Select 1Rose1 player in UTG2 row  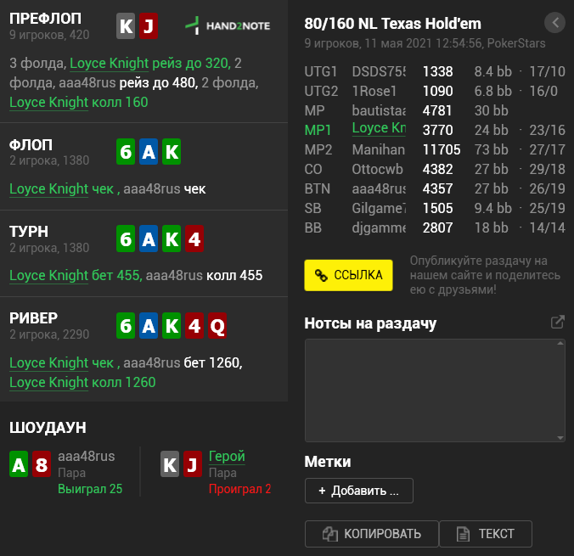(x=374, y=91)
